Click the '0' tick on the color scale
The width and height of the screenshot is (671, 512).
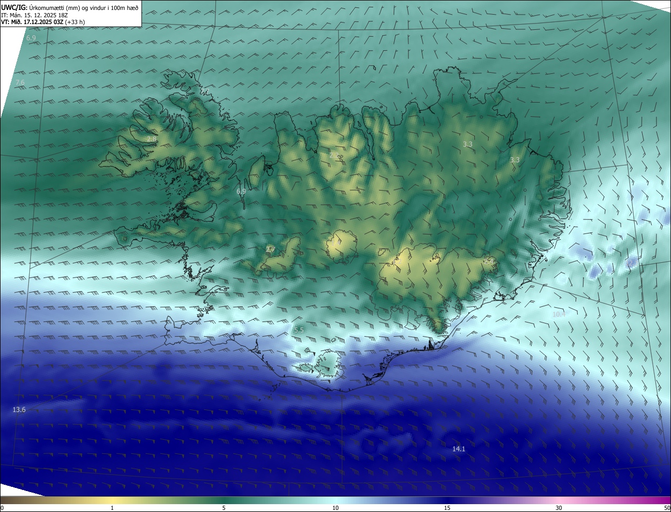[x=2, y=508]
